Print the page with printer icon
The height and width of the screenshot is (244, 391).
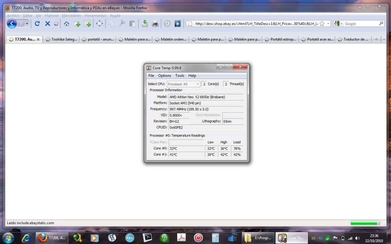click(155, 24)
